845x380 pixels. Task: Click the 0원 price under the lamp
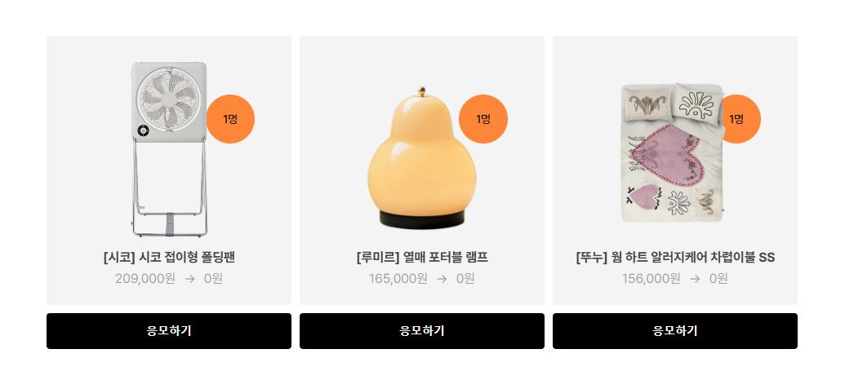click(x=465, y=279)
